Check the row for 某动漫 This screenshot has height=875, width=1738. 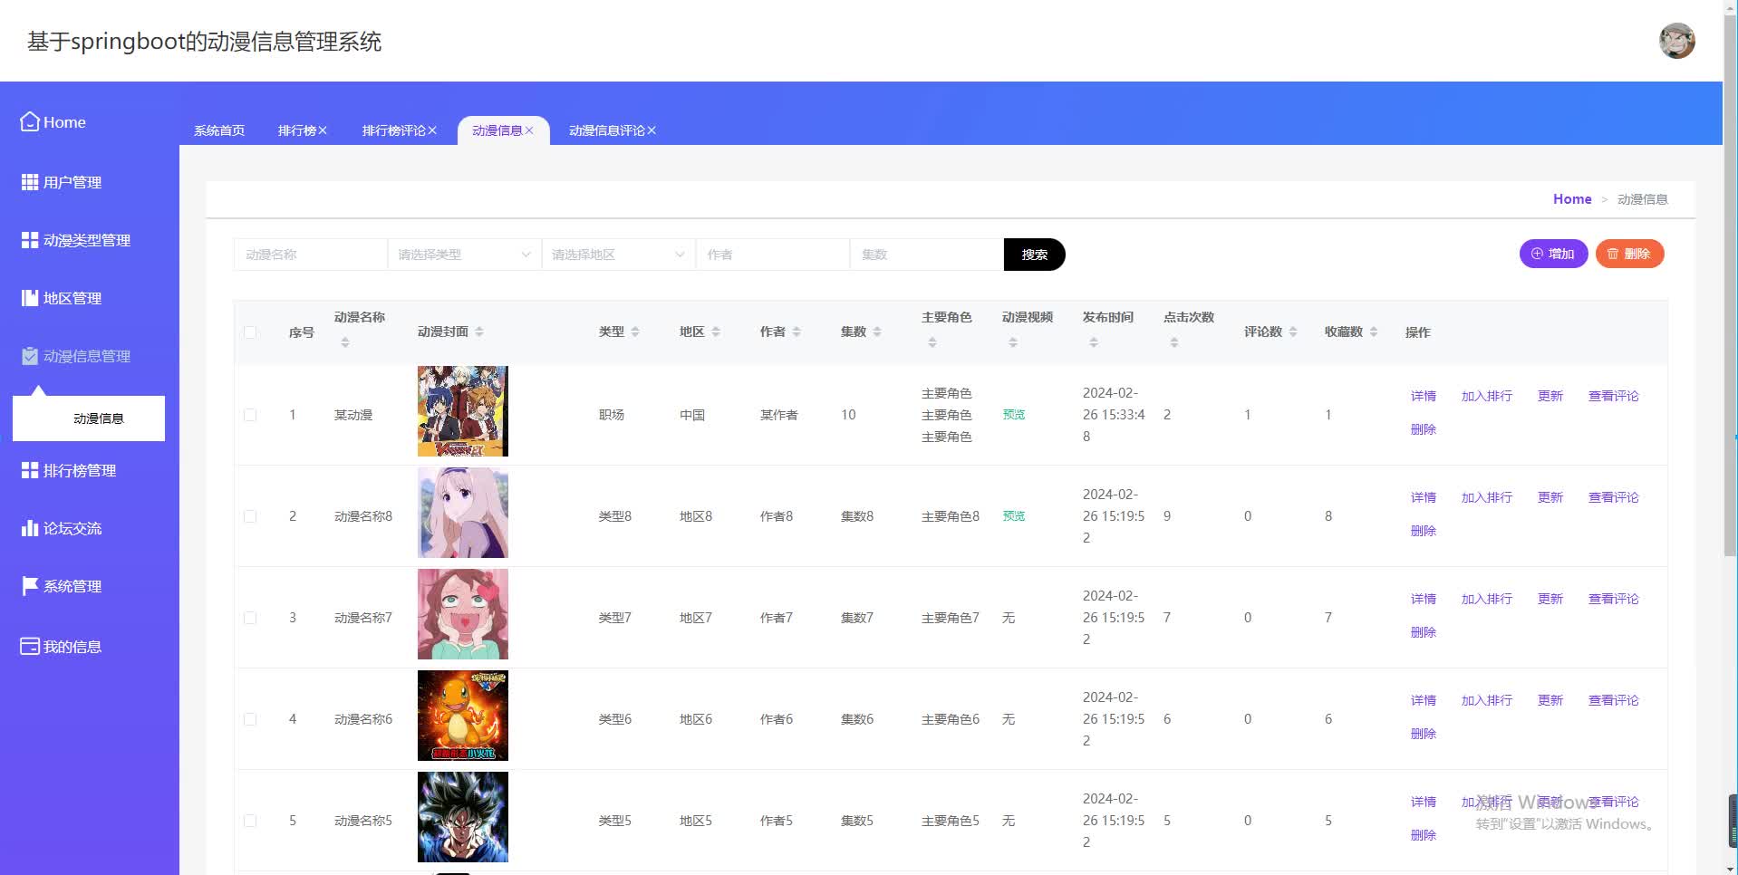pos(250,415)
